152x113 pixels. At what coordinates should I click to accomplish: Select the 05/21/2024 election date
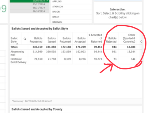click(x=29, y=8)
